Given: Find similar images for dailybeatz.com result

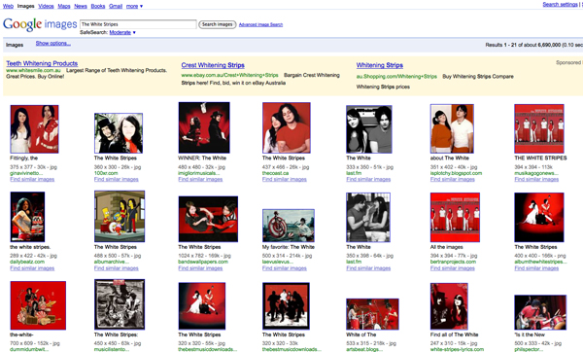Looking at the screenshot, I should pos(32,268).
